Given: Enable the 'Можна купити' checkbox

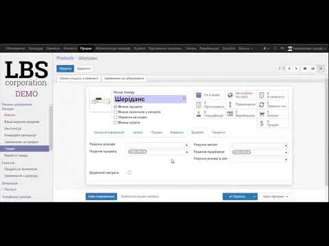Looking at the screenshot, I should [x=115, y=122].
